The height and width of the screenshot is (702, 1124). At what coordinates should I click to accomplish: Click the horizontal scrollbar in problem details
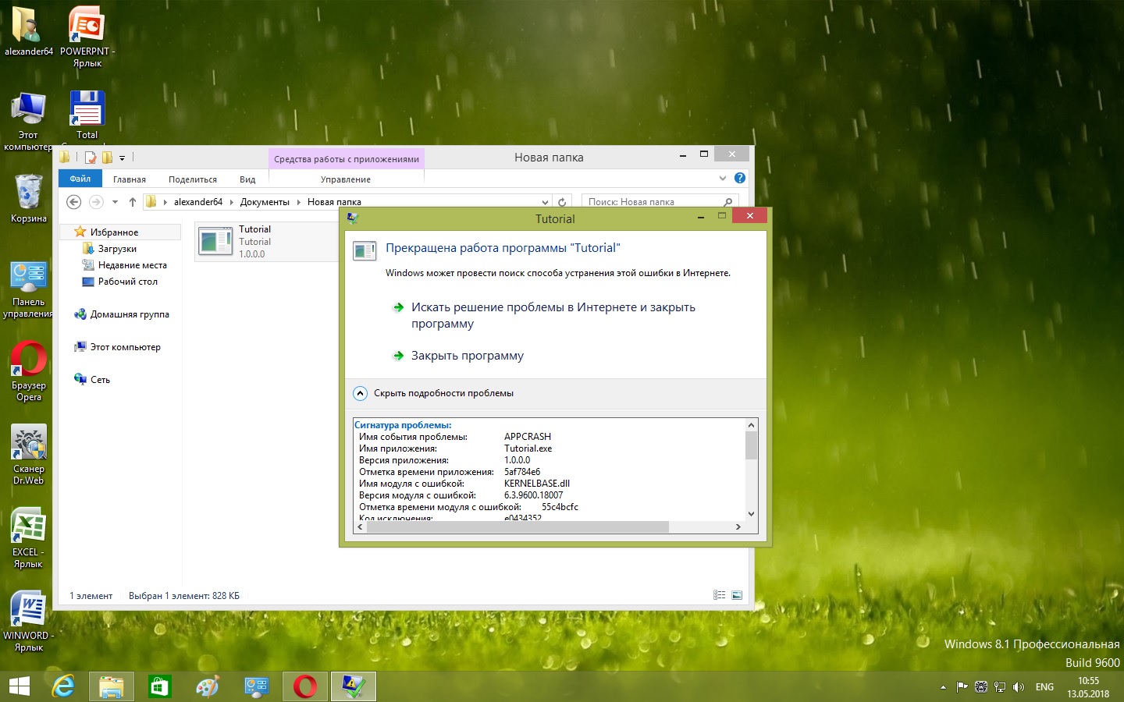point(517,527)
